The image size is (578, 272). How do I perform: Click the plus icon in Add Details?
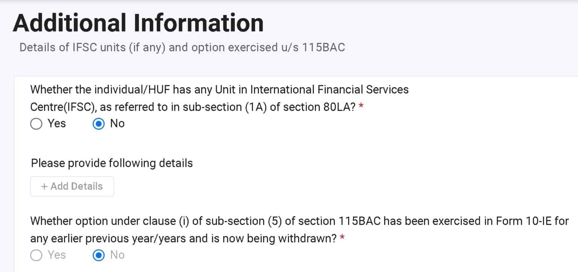[44, 186]
